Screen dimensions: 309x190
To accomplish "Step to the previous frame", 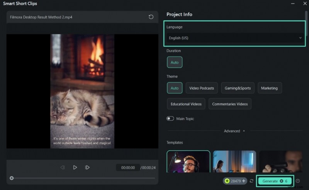I will [63, 168].
